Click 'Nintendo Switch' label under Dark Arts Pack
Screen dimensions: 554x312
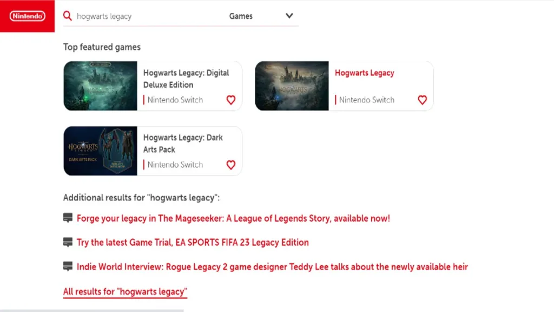coord(175,165)
